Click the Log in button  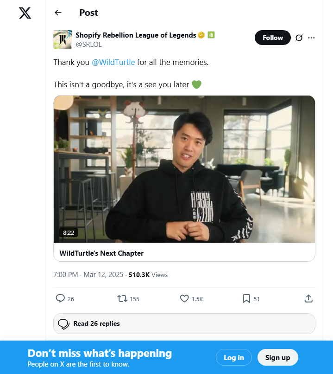233,357
